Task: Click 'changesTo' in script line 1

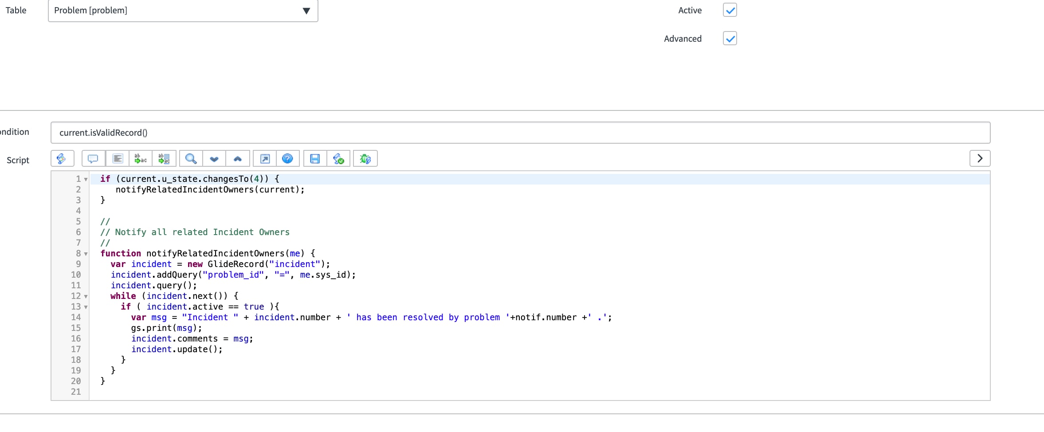Action: [226, 179]
